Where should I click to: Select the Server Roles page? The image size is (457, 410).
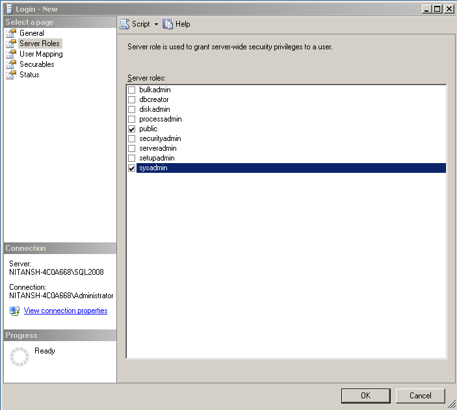(40, 44)
